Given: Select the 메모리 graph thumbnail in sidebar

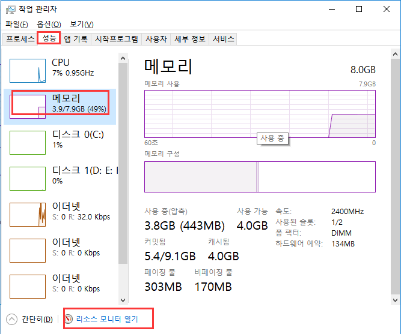Looking at the screenshot, I should [x=28, y=106].
